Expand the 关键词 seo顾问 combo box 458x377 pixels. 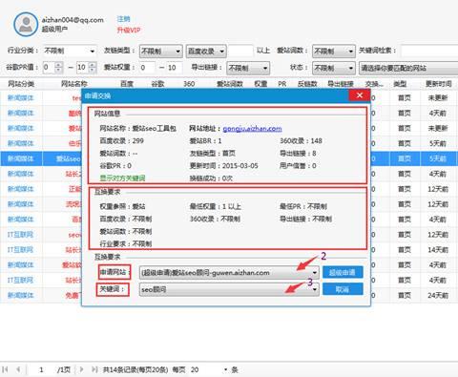[229, 289]
